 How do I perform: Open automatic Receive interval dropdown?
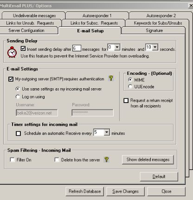[107, 132]
